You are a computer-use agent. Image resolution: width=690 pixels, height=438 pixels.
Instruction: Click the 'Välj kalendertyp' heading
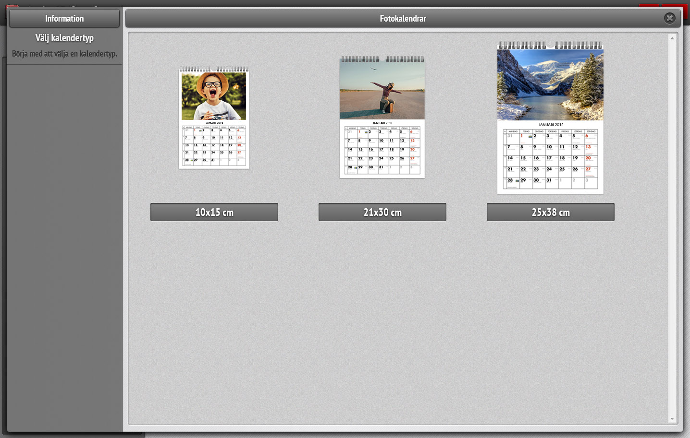[64, 38]
